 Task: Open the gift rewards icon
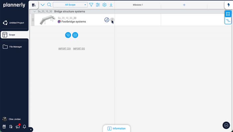click(x=4, y=127)
